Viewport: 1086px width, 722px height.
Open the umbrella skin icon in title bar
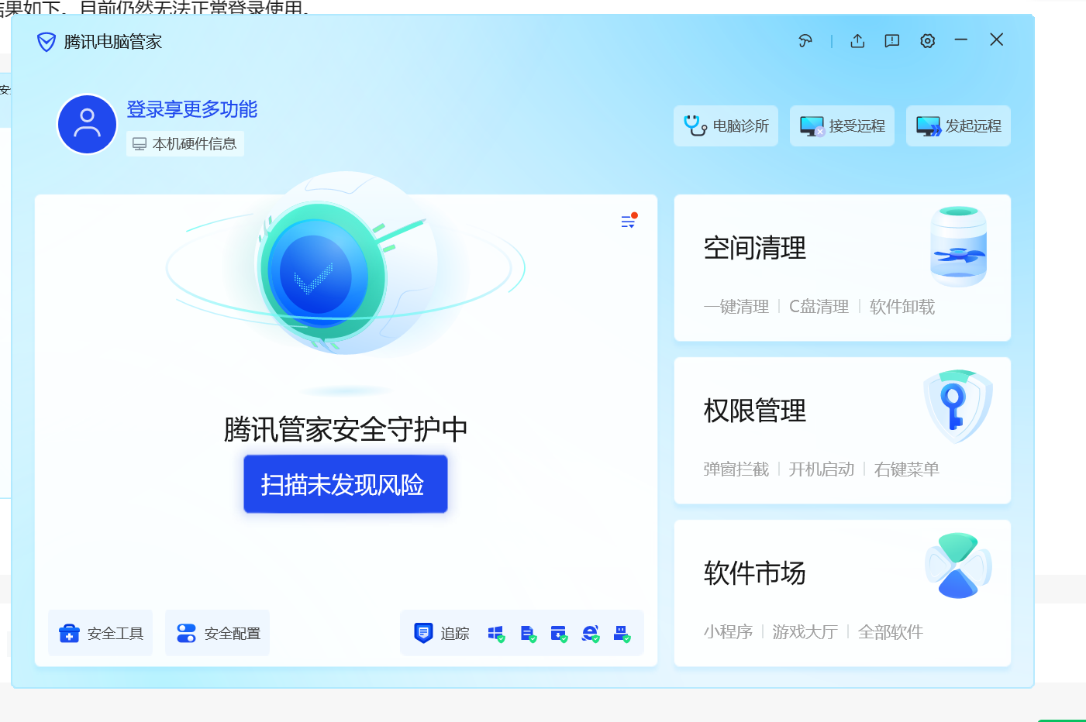tap(806, 41)
